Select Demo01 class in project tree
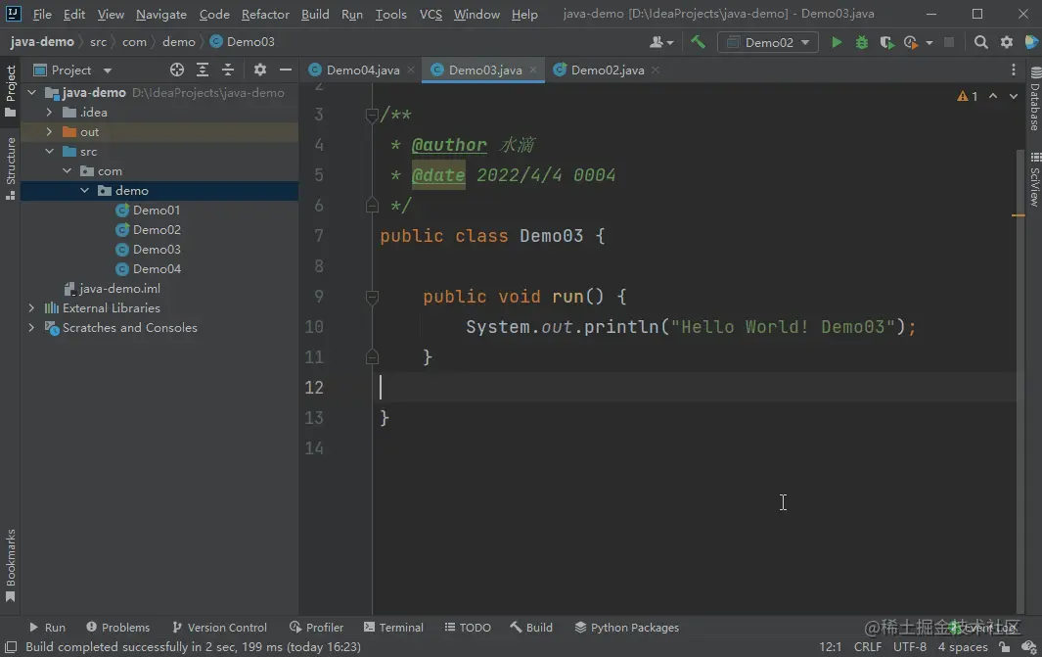The width and height of the screenshot is (1042, 657). 156,211
